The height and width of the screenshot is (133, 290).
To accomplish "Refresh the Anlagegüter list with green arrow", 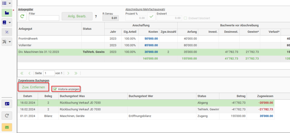I will tap(22, 16).
